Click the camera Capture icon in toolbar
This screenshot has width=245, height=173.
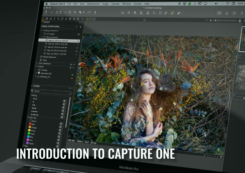click(52, 12)
